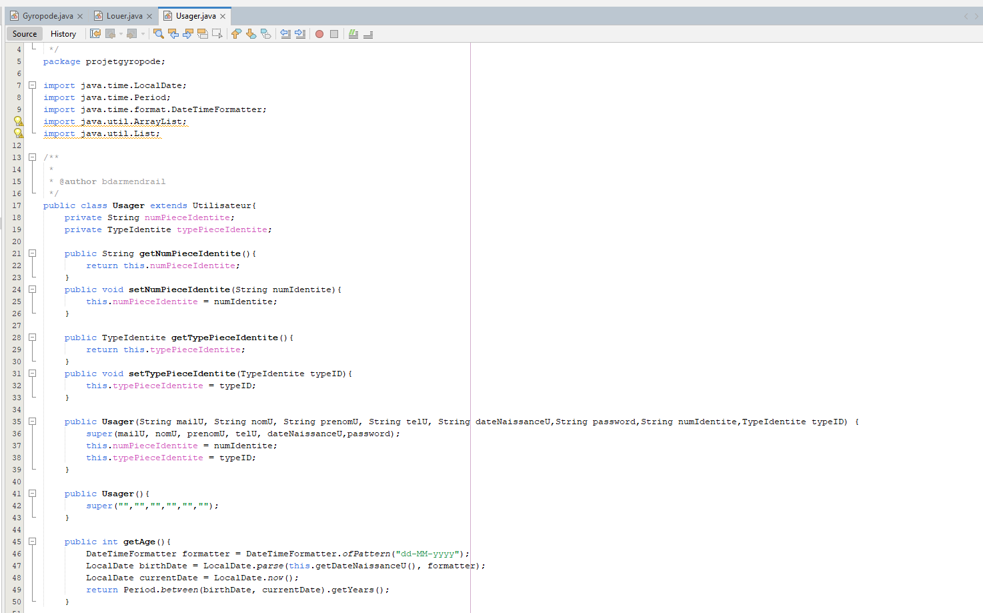Toggle bookmark on current line
This screenshot has width=983, height=613.
pos(265,34)
